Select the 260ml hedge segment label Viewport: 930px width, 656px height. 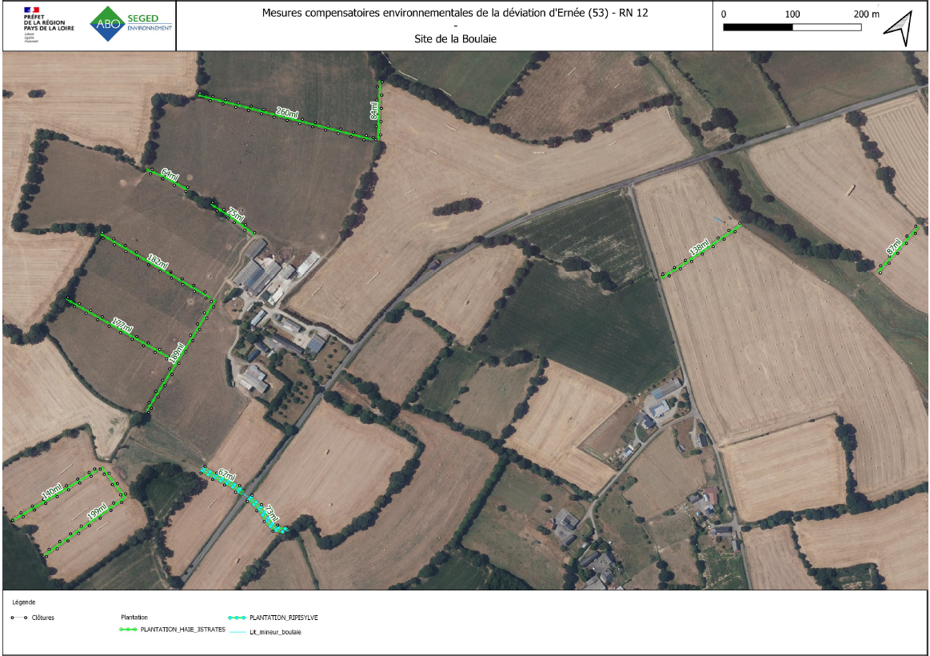287,114
